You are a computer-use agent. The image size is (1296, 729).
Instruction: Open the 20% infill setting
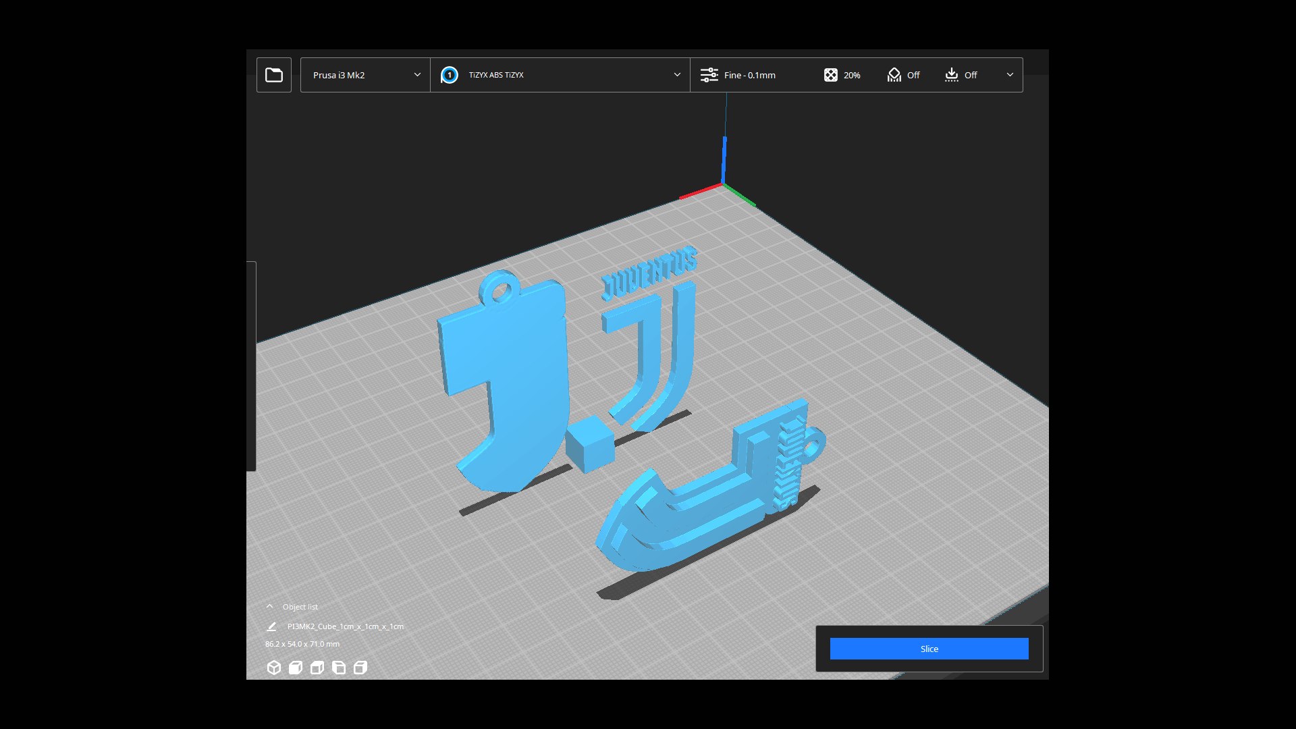coord(842,75)
